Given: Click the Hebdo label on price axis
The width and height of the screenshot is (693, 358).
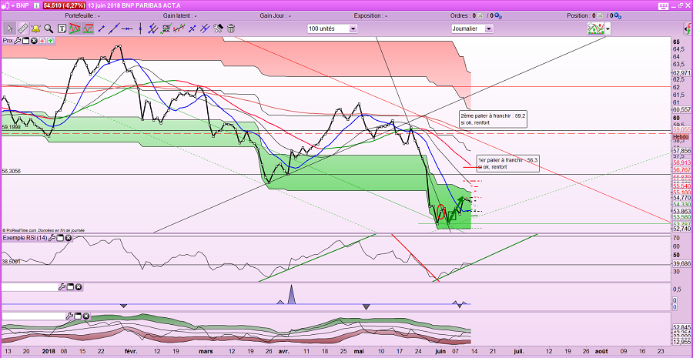Looking at the screenshot, I should point(680,138).
